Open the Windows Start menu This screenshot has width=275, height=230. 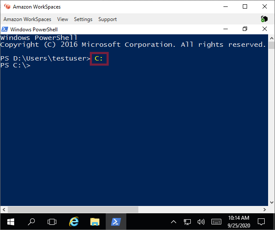point(11,222)
